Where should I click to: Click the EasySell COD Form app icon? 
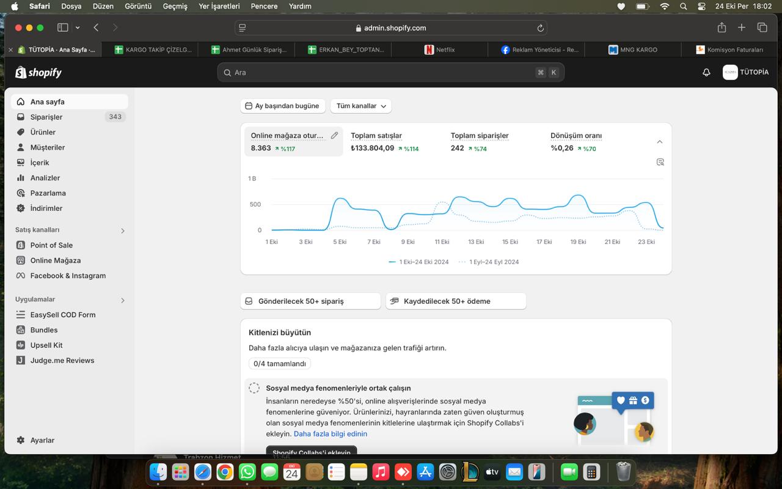21,315
